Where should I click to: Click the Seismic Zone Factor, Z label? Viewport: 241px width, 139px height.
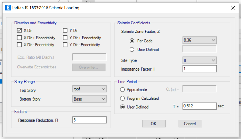click(140, 32)
